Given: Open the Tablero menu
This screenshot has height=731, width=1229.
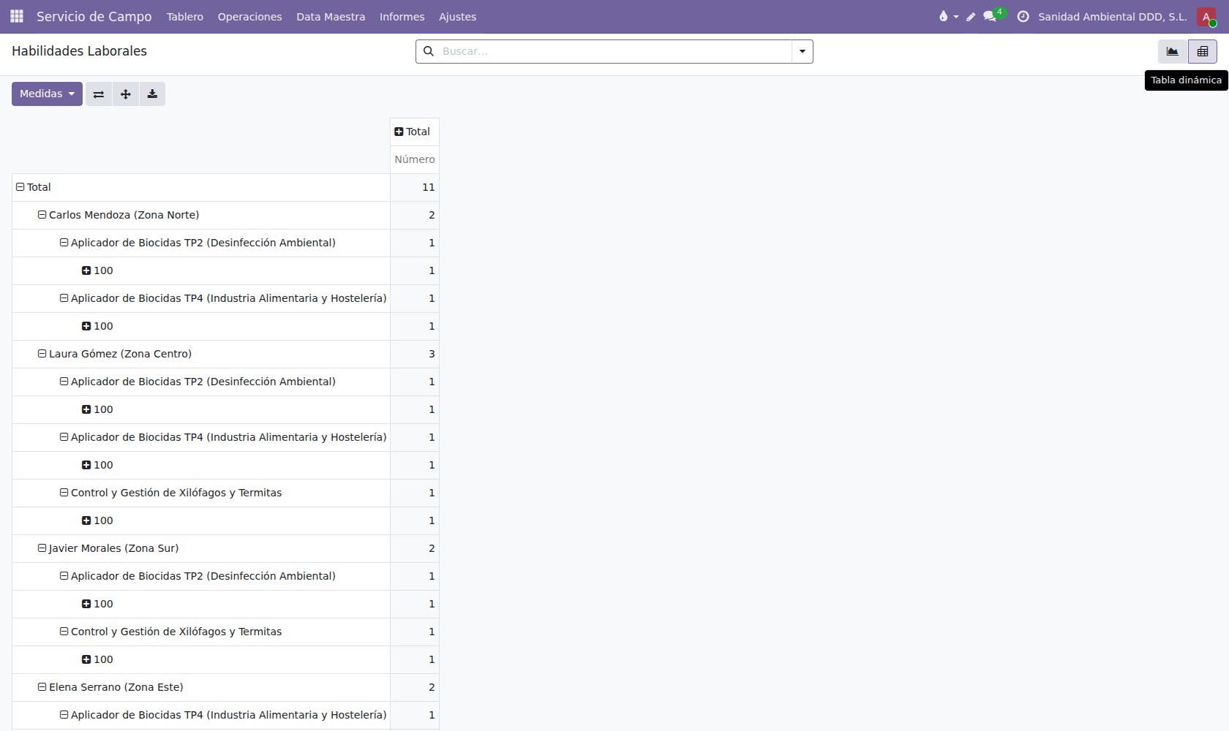Looking at the screenshot, I should [185, 16].
